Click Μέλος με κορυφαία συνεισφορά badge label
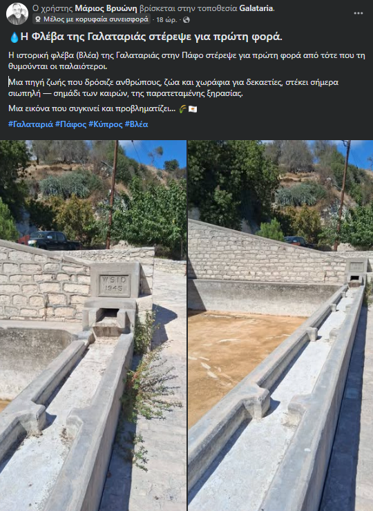373x511 pixels. [x=96, y=19]
